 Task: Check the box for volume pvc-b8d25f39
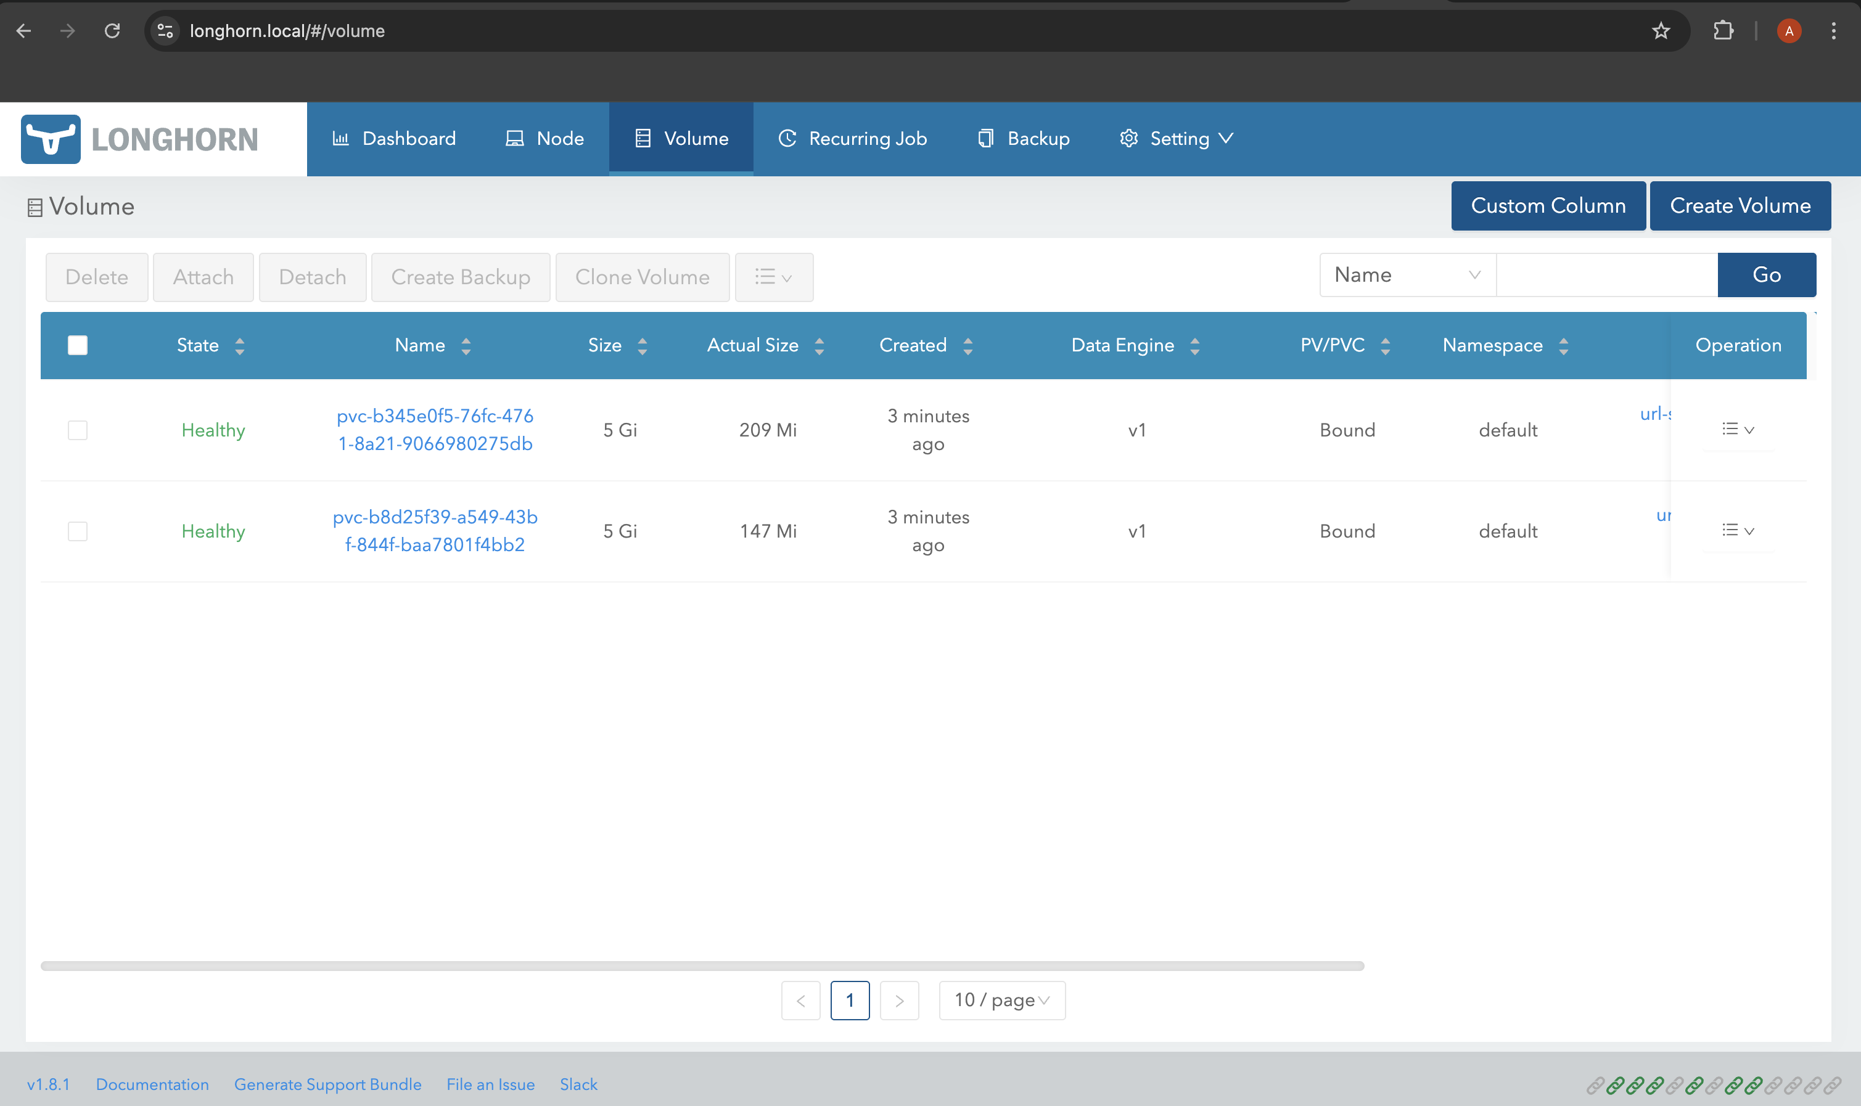point(78,531)
